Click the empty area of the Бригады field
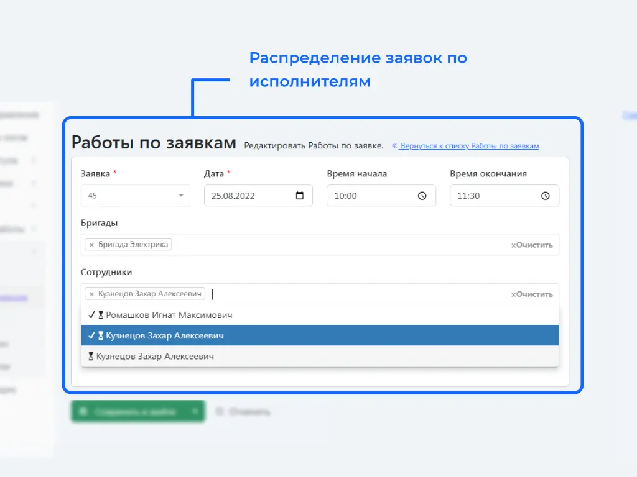The width and height of the screenshot is (637, 477). pyautogui.click(x=336, y=245)
